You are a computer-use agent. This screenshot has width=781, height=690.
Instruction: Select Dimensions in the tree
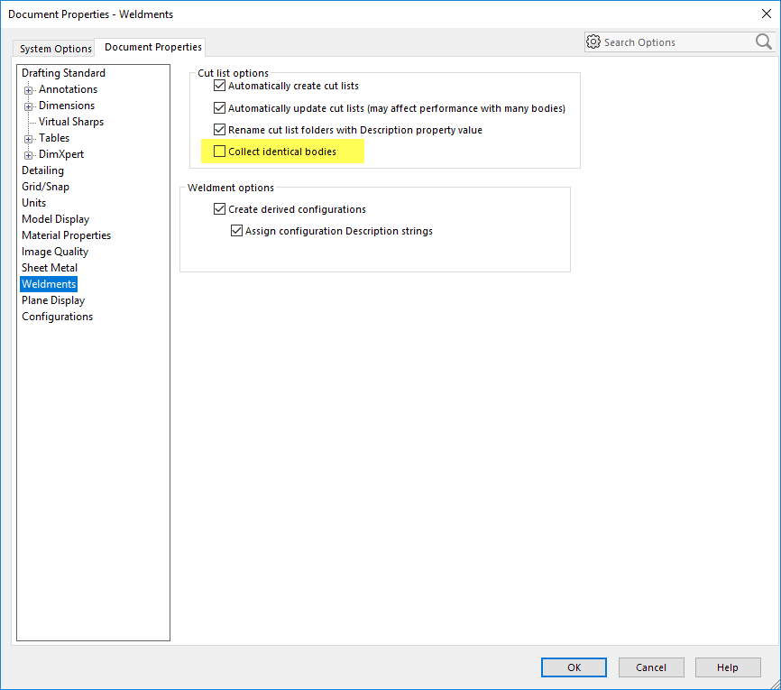(x=67, y=106)
